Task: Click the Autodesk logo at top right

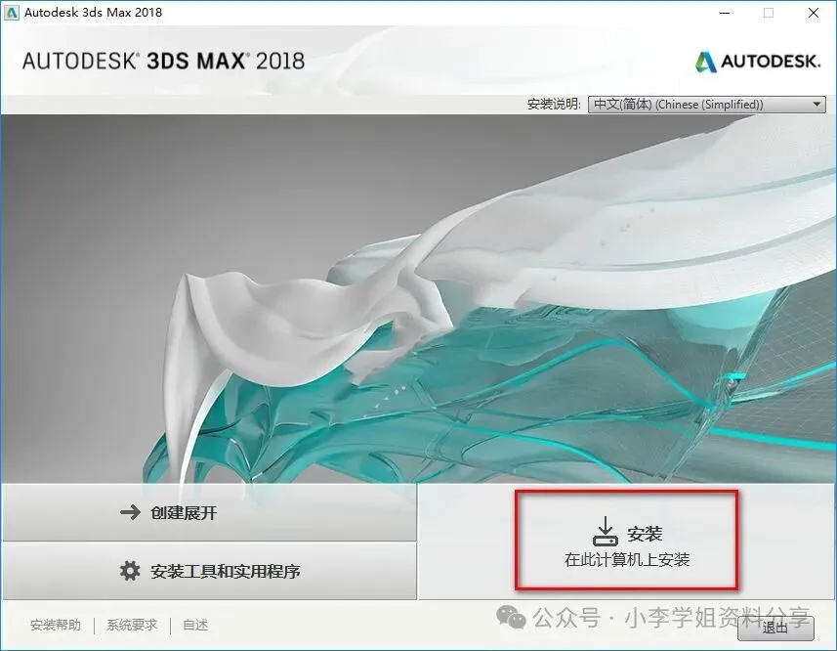Action: (757, 62)
